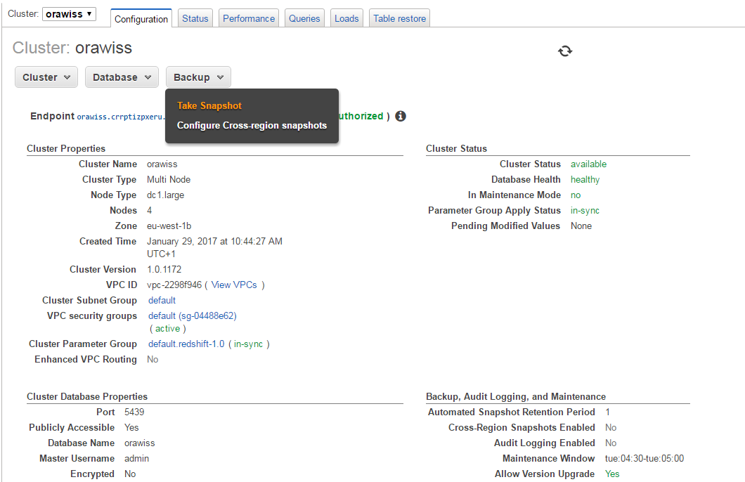Switch to the Status tab

(195, 18)
